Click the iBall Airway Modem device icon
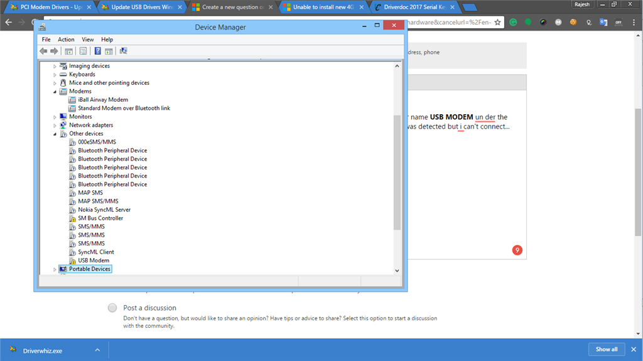The image size is (643, 361). click(x=72, y=100)
